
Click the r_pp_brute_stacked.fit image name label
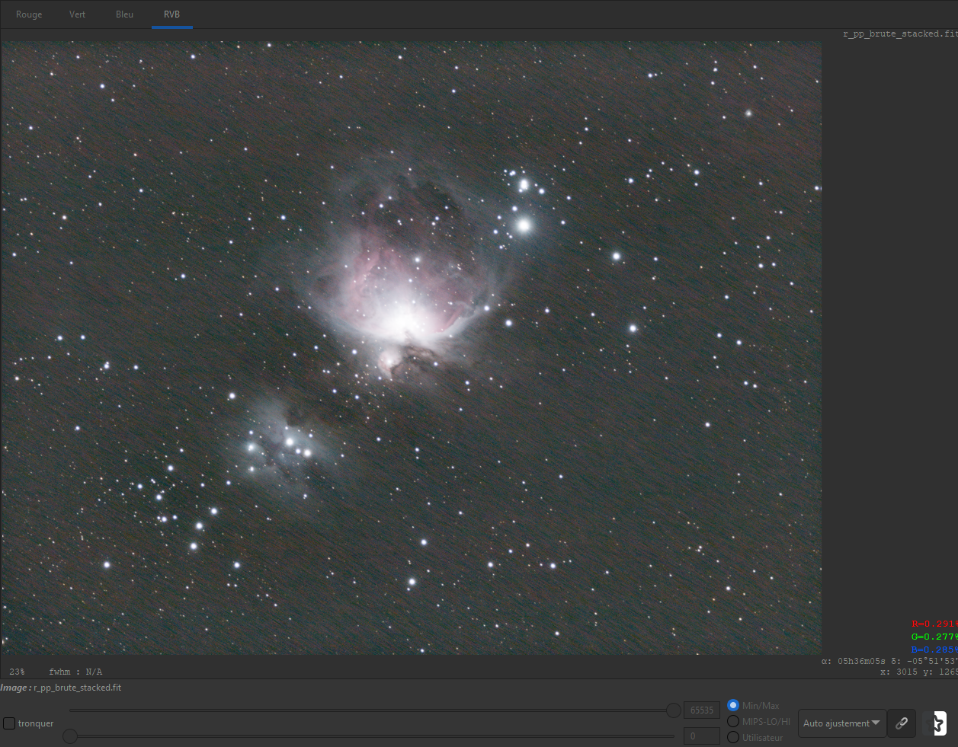(78, 688)
